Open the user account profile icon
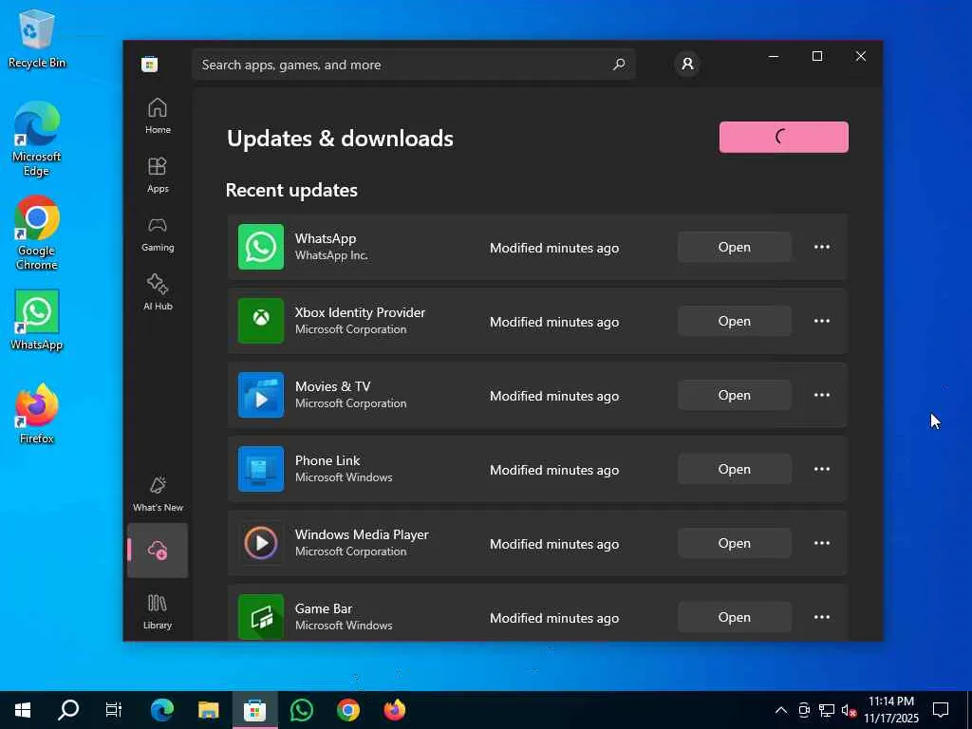The width and height of the screenshot is (972, 729). (687, 64)
